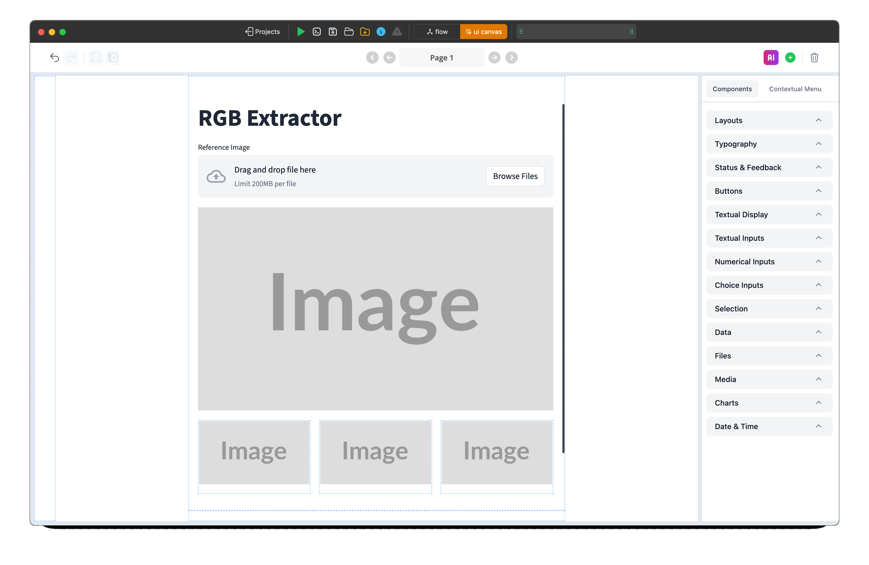Image resolution: width=869 pixels, height=565 pixels.
Task: Click the green add plus icon
Action: tap(790, 58)
